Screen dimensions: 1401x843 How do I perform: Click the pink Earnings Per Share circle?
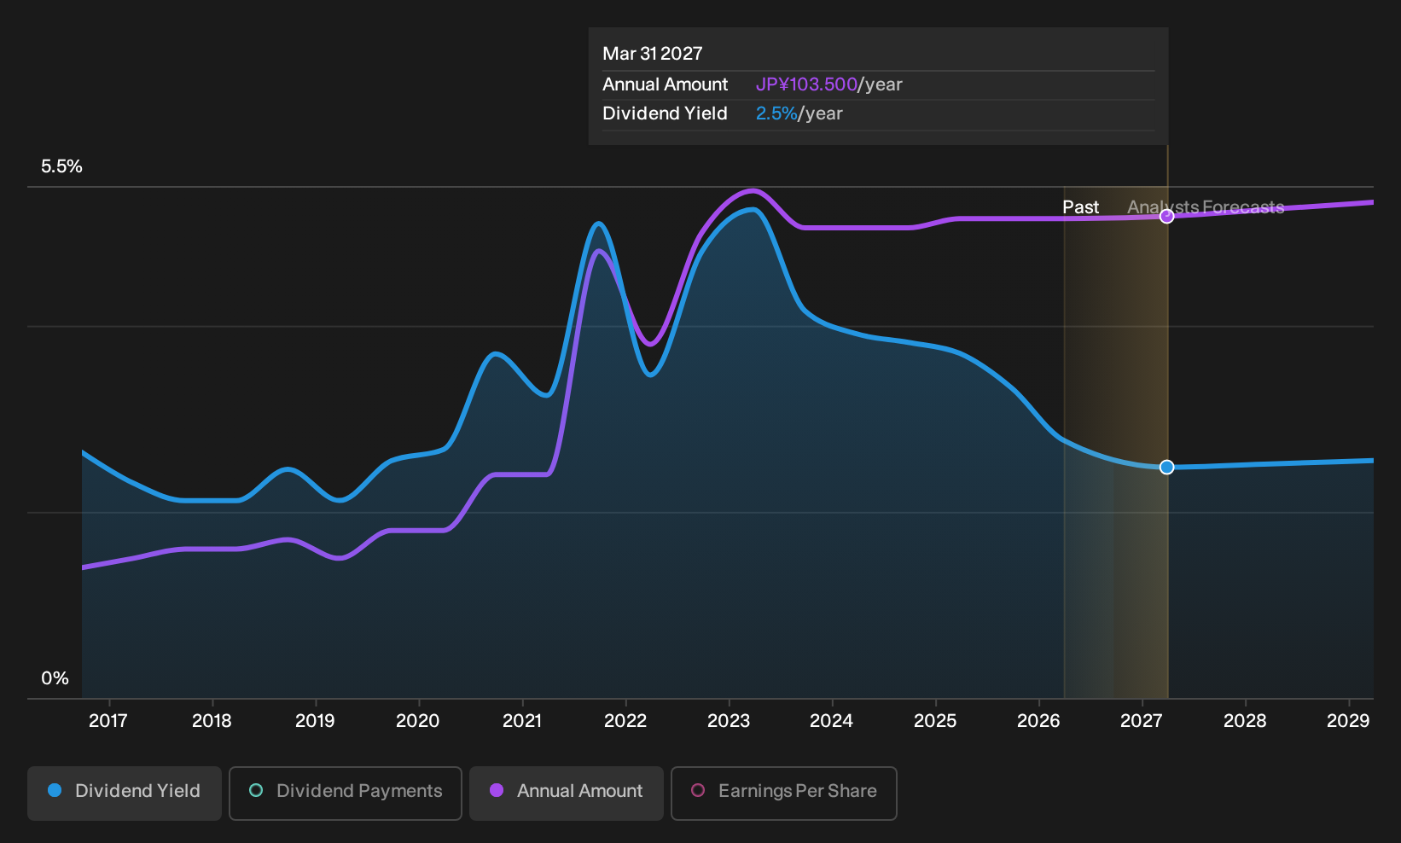click(x=698, y=791)
